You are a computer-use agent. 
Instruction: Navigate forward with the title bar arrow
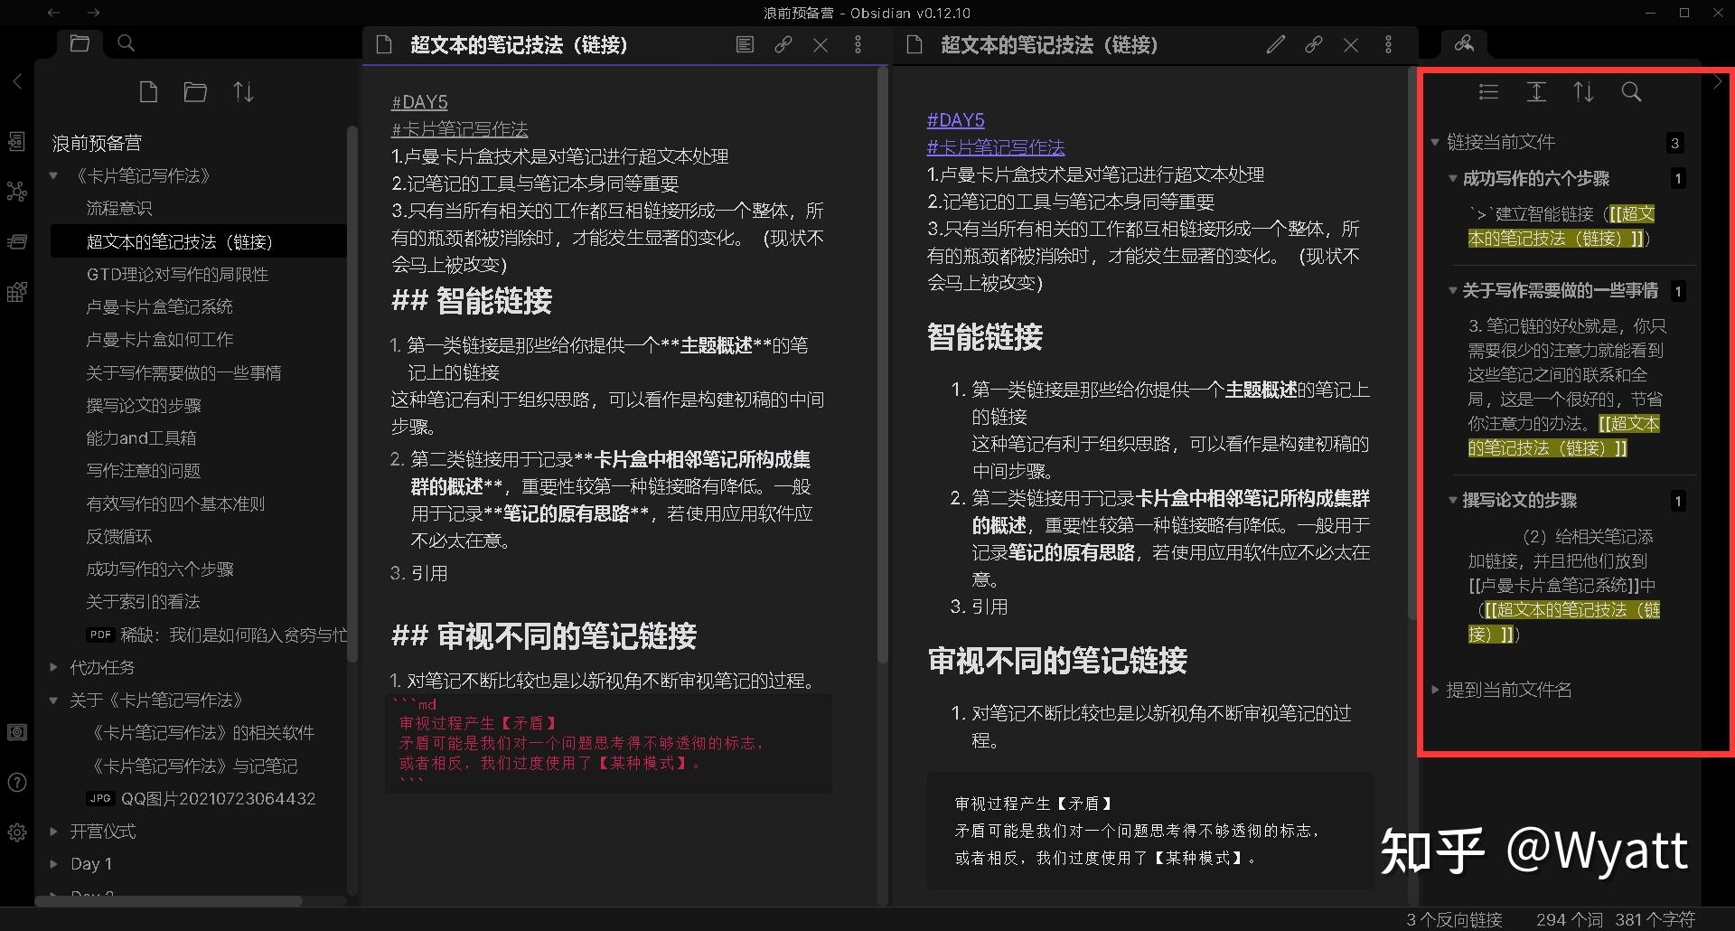point(94,13)
